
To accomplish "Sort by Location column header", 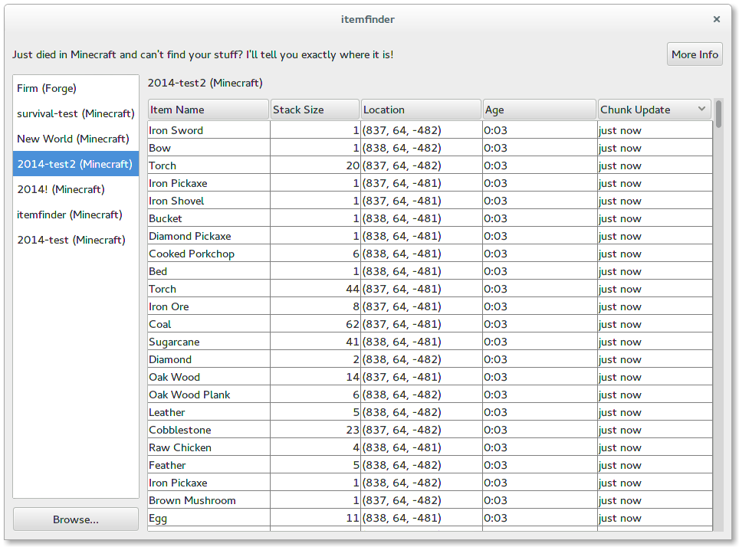I will point(421,110).
